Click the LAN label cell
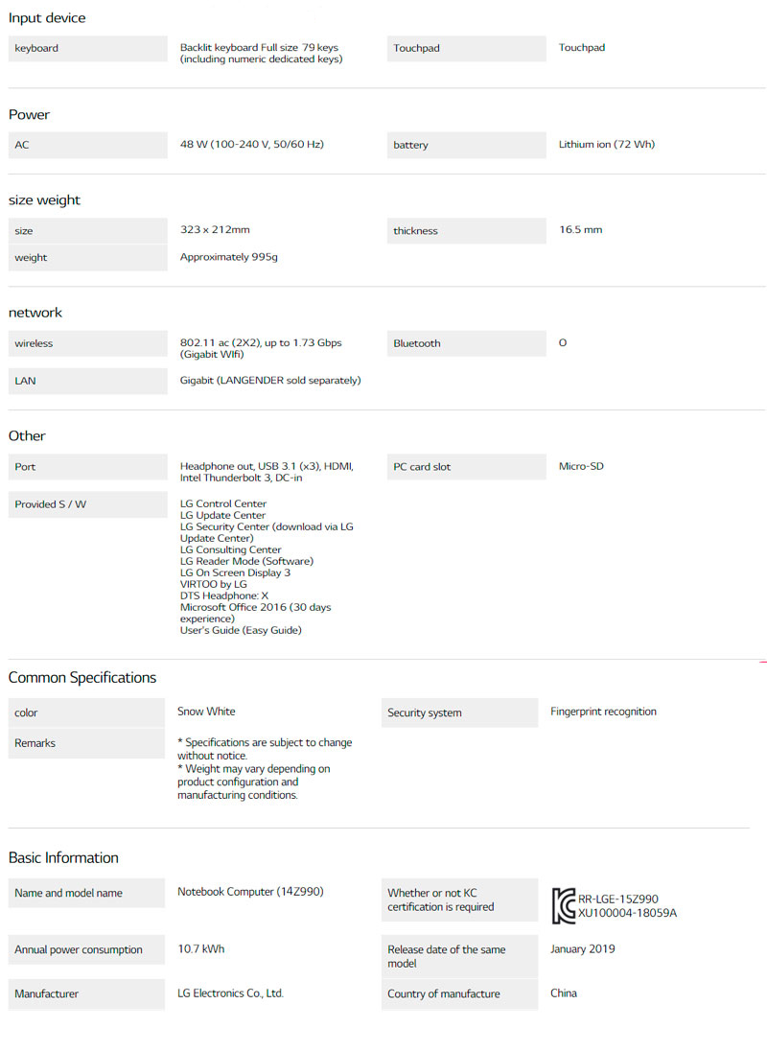Viewport: 767px width, 1051px height. click(x=87, y=381)
